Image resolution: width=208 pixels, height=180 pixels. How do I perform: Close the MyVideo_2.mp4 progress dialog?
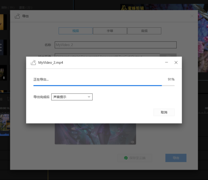click(176, 63)
